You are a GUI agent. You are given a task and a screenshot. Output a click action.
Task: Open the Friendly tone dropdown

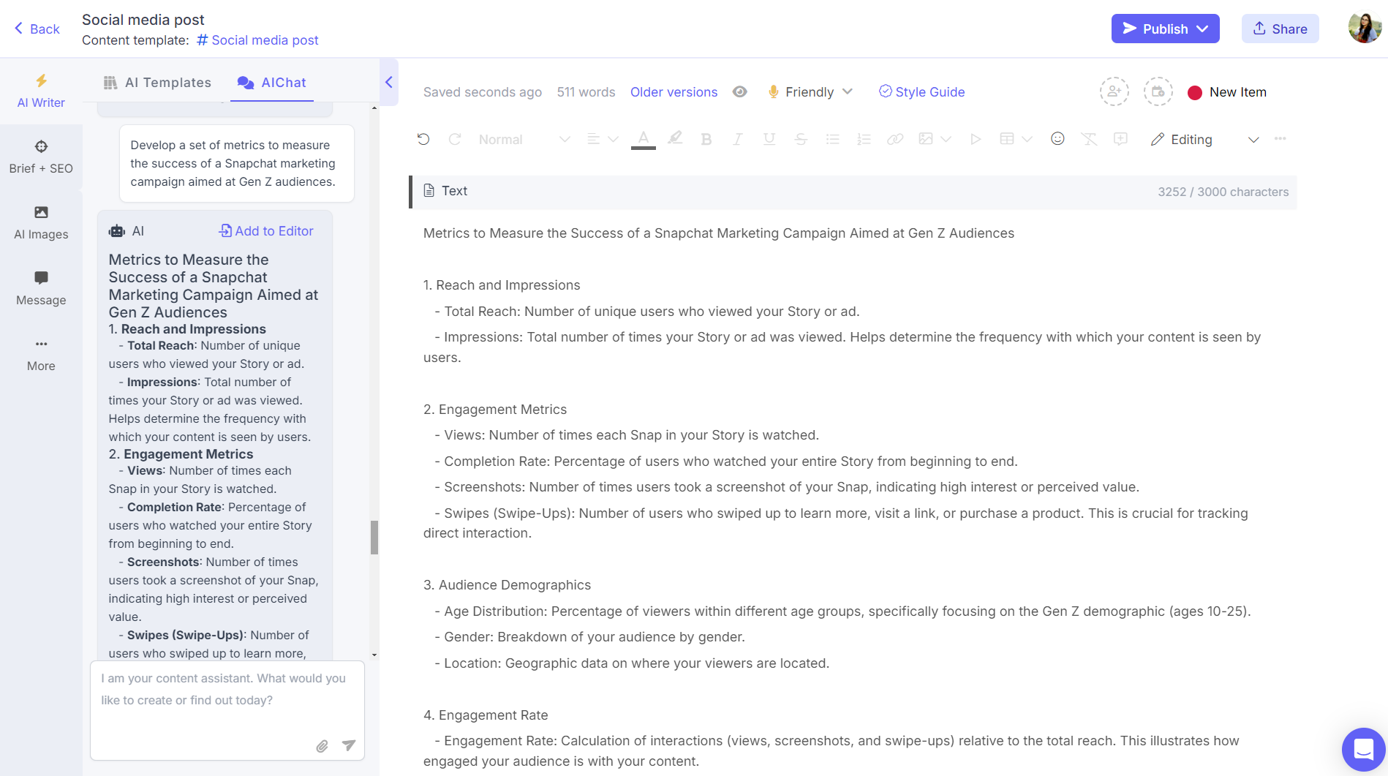click(810, 92)
